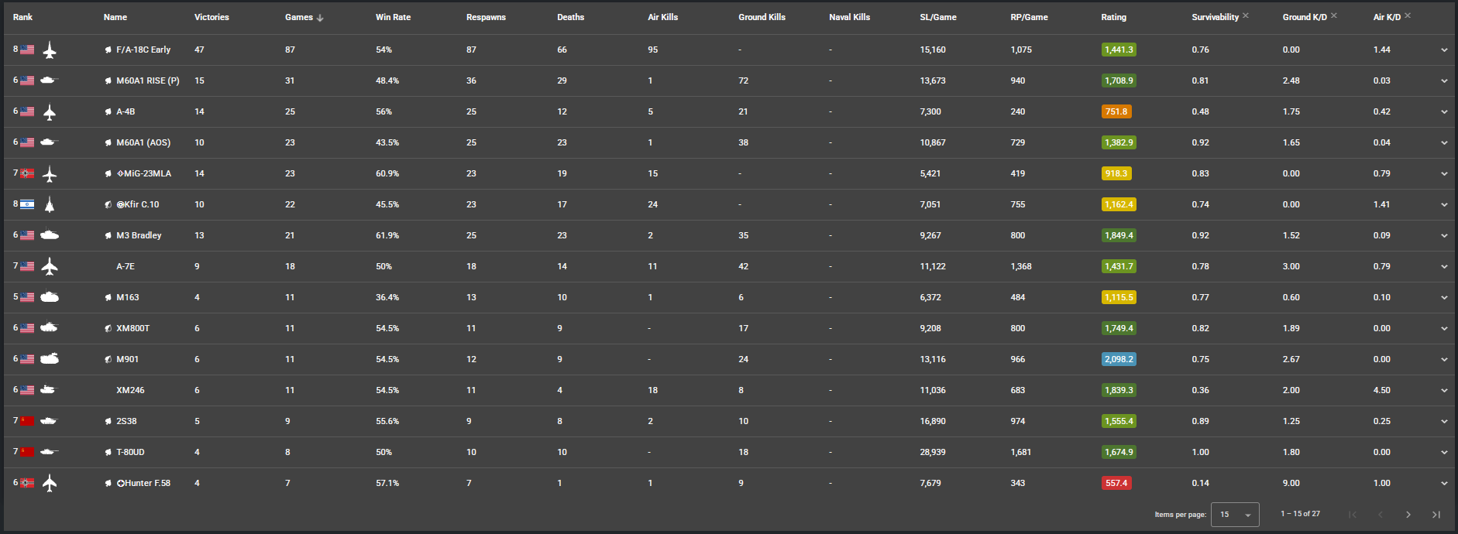Click the M60A1 RISE (P) tank icon
Screen dimensions: 1458x534
50,80
